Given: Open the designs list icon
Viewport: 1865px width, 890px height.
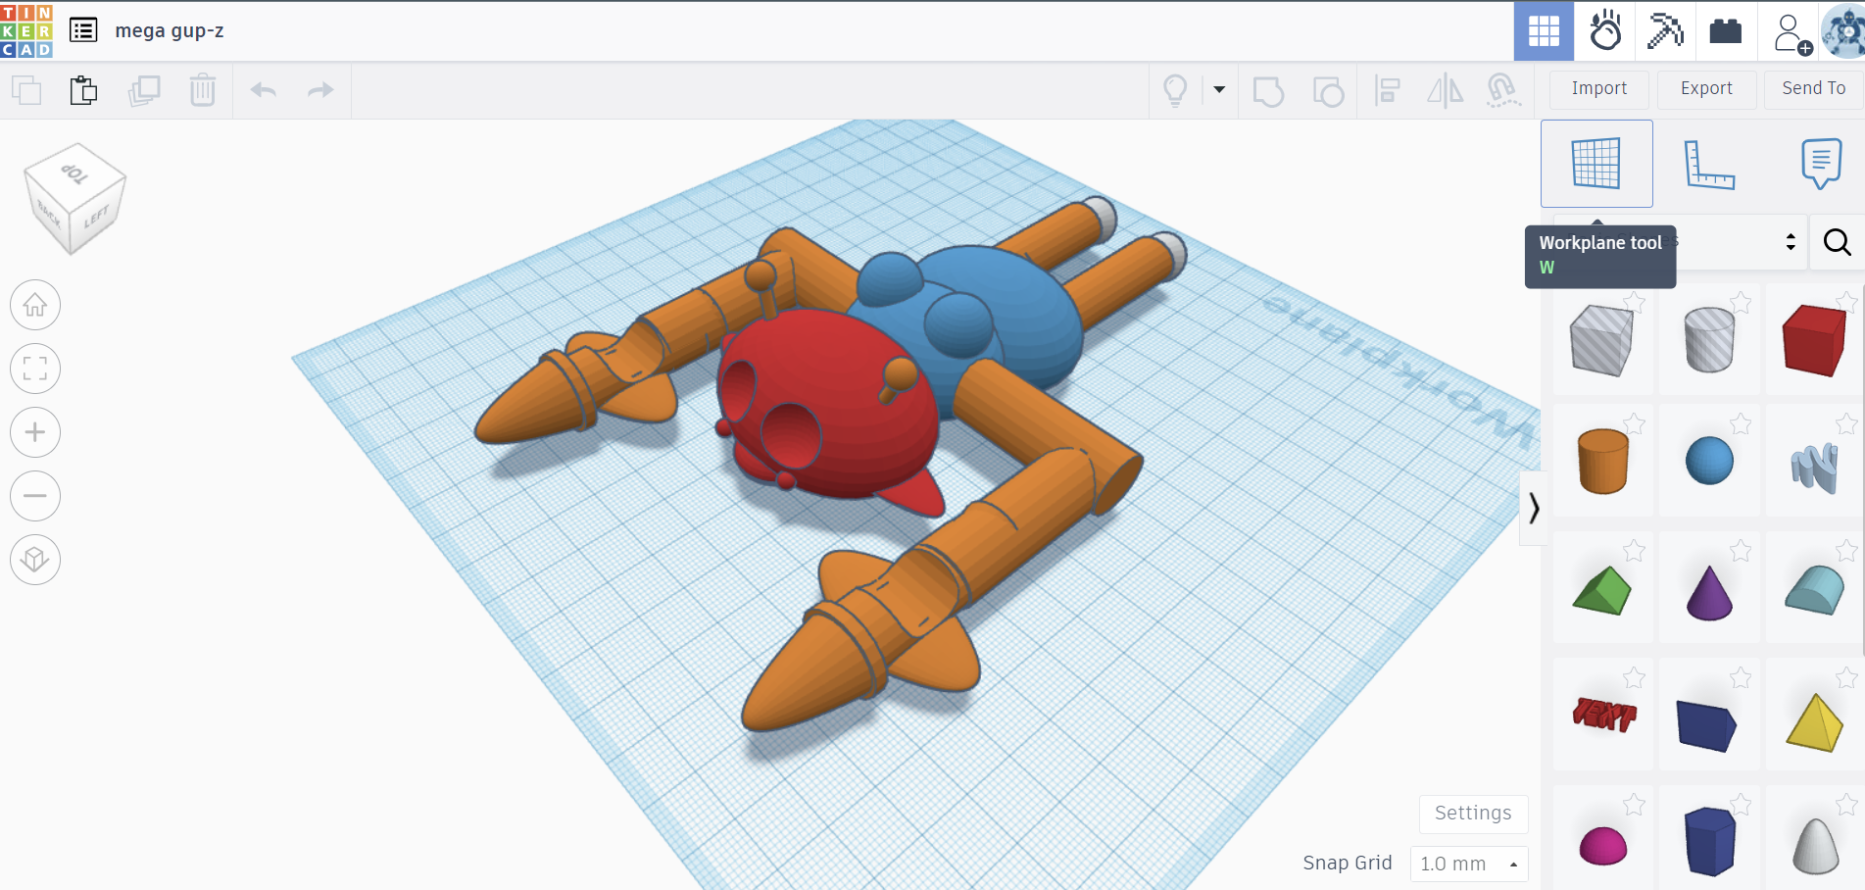Looking at the screenshot, I should (x=83, y=30).
